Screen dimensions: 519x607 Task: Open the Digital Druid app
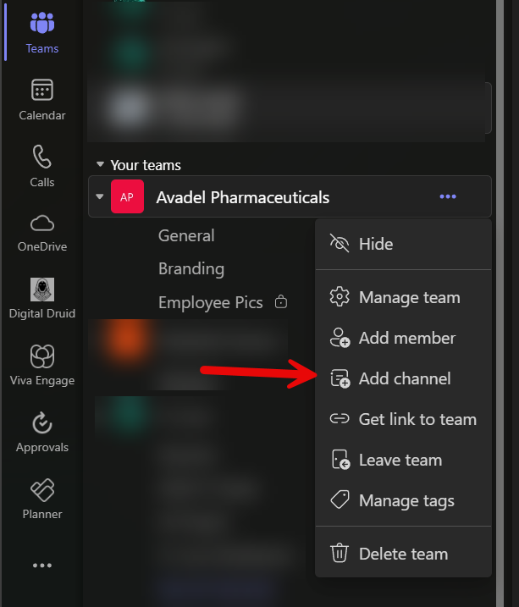[42, 299]
